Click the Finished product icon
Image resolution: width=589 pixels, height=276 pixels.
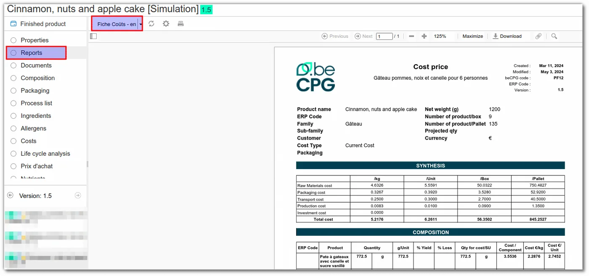pyautogui.click(x=13, y=24)
